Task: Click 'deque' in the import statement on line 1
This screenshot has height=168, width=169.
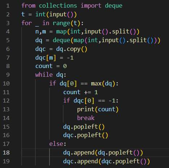Action: point(114,6)
